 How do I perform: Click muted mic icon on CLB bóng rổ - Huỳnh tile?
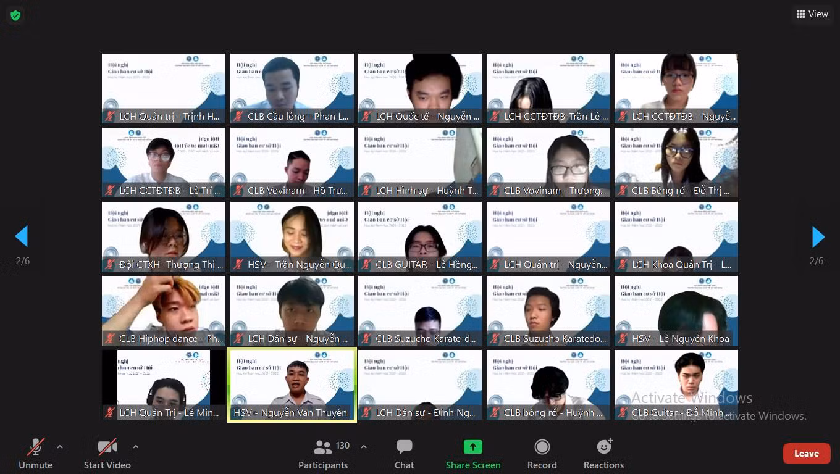(x=495, y=413)
